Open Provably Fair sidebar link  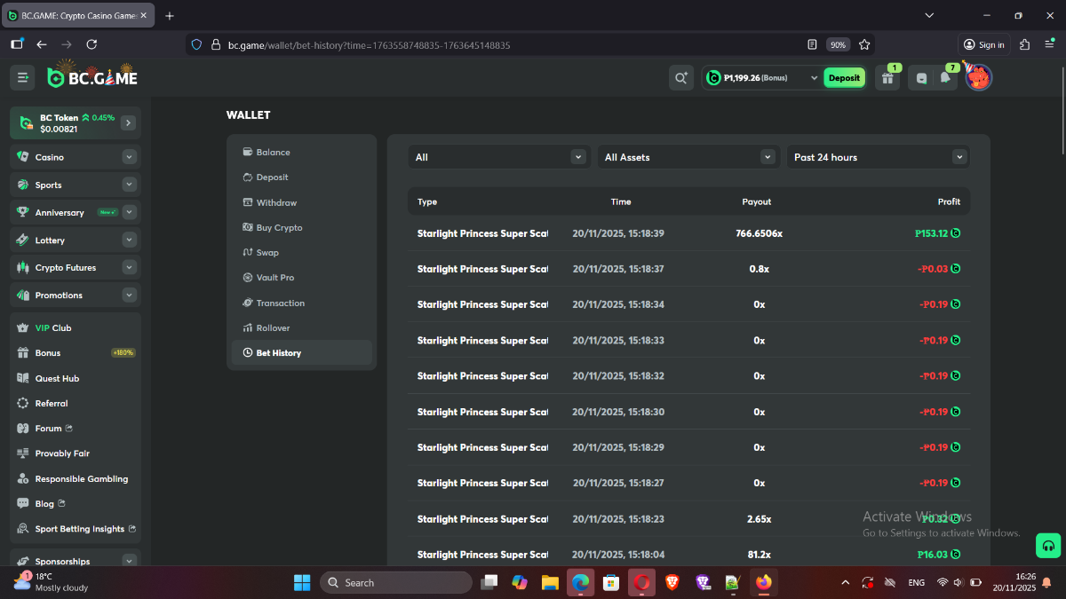(x=62, y=453)
